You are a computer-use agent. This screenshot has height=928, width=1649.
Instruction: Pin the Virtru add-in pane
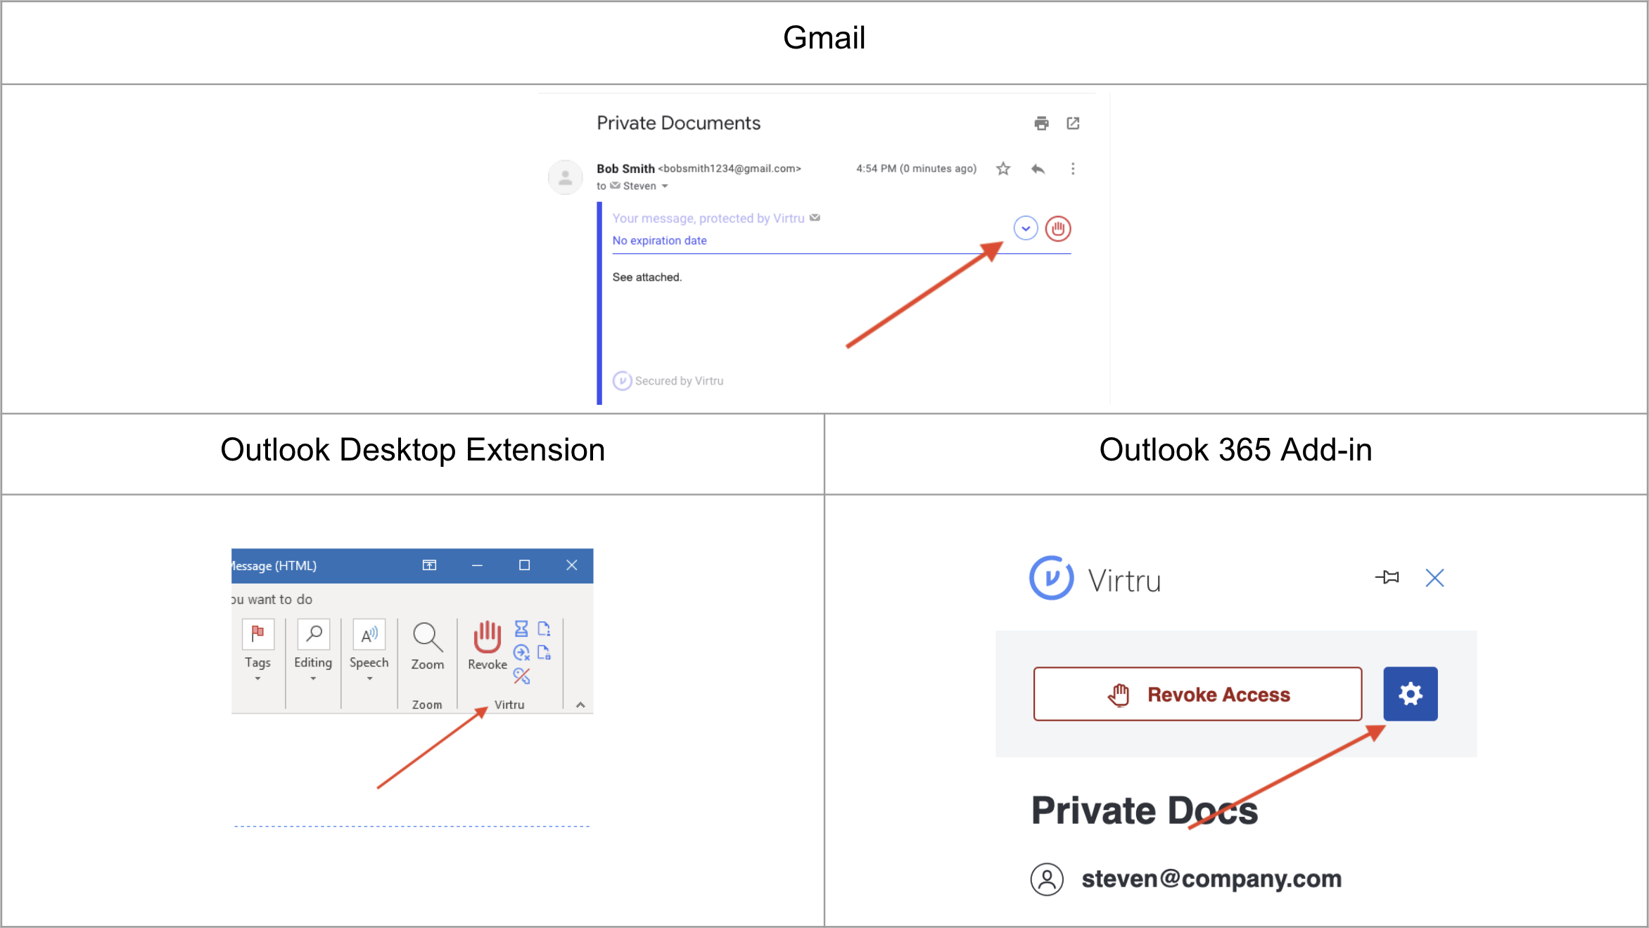[x=1387, y=578]
